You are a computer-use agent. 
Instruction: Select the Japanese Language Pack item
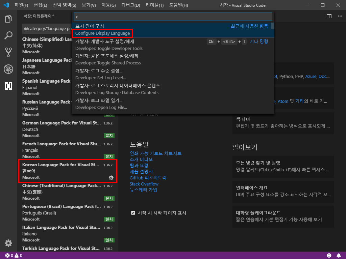pos(45,66)
